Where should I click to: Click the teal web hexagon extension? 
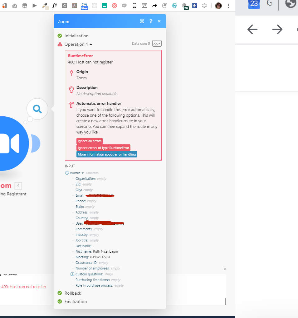click(x=174, y=6)
